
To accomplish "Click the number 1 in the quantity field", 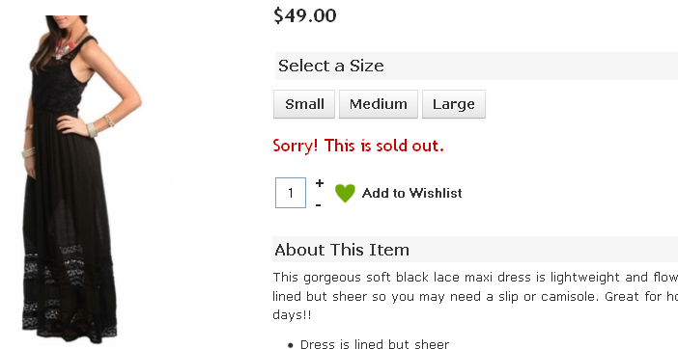I will (x=291, y=193).
